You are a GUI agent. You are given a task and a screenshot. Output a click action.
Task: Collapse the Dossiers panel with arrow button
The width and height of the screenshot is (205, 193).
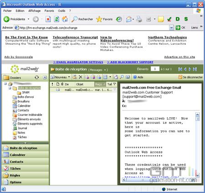point(45,78)
